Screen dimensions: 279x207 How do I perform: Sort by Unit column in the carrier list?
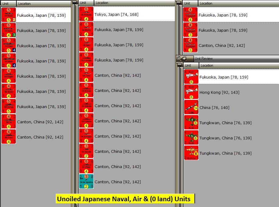tap(9, 4)
